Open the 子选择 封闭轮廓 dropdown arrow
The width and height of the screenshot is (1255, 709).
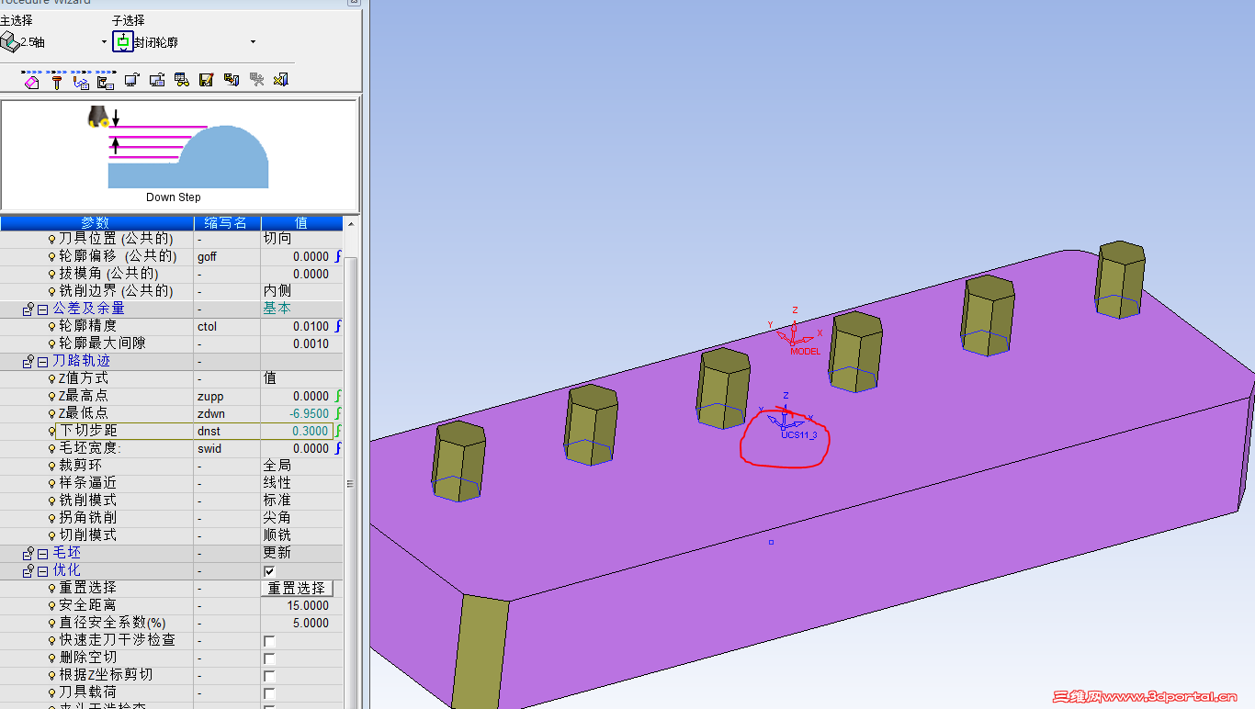tap(253, 42)
